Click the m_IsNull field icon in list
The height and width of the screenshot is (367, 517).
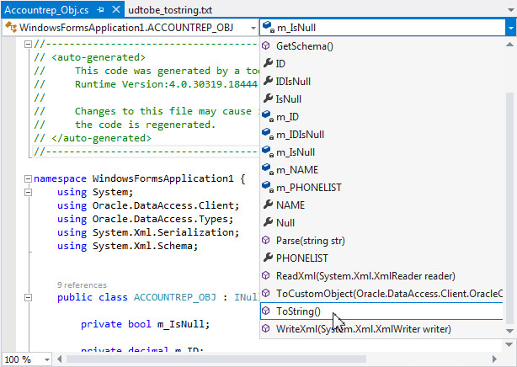click(268, 152)
